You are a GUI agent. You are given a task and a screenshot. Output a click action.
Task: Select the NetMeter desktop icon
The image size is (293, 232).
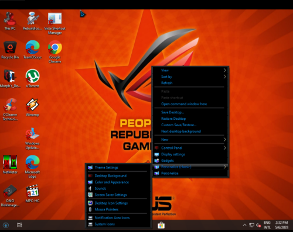click(x=10, y=165)
